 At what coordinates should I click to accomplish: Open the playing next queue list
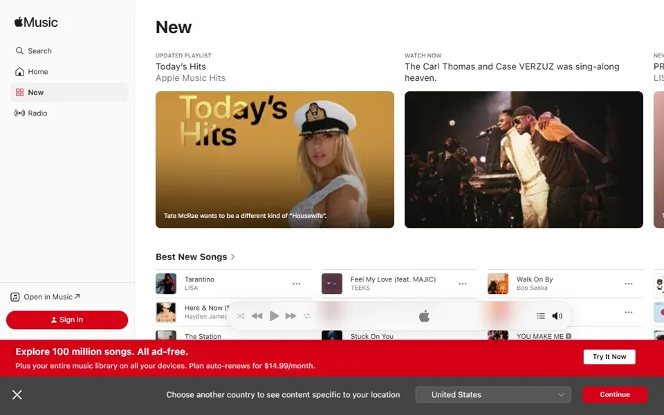541,316
